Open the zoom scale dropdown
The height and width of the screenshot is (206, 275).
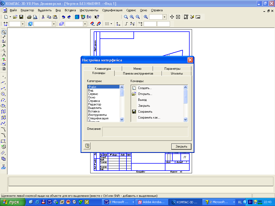[164, 17]
